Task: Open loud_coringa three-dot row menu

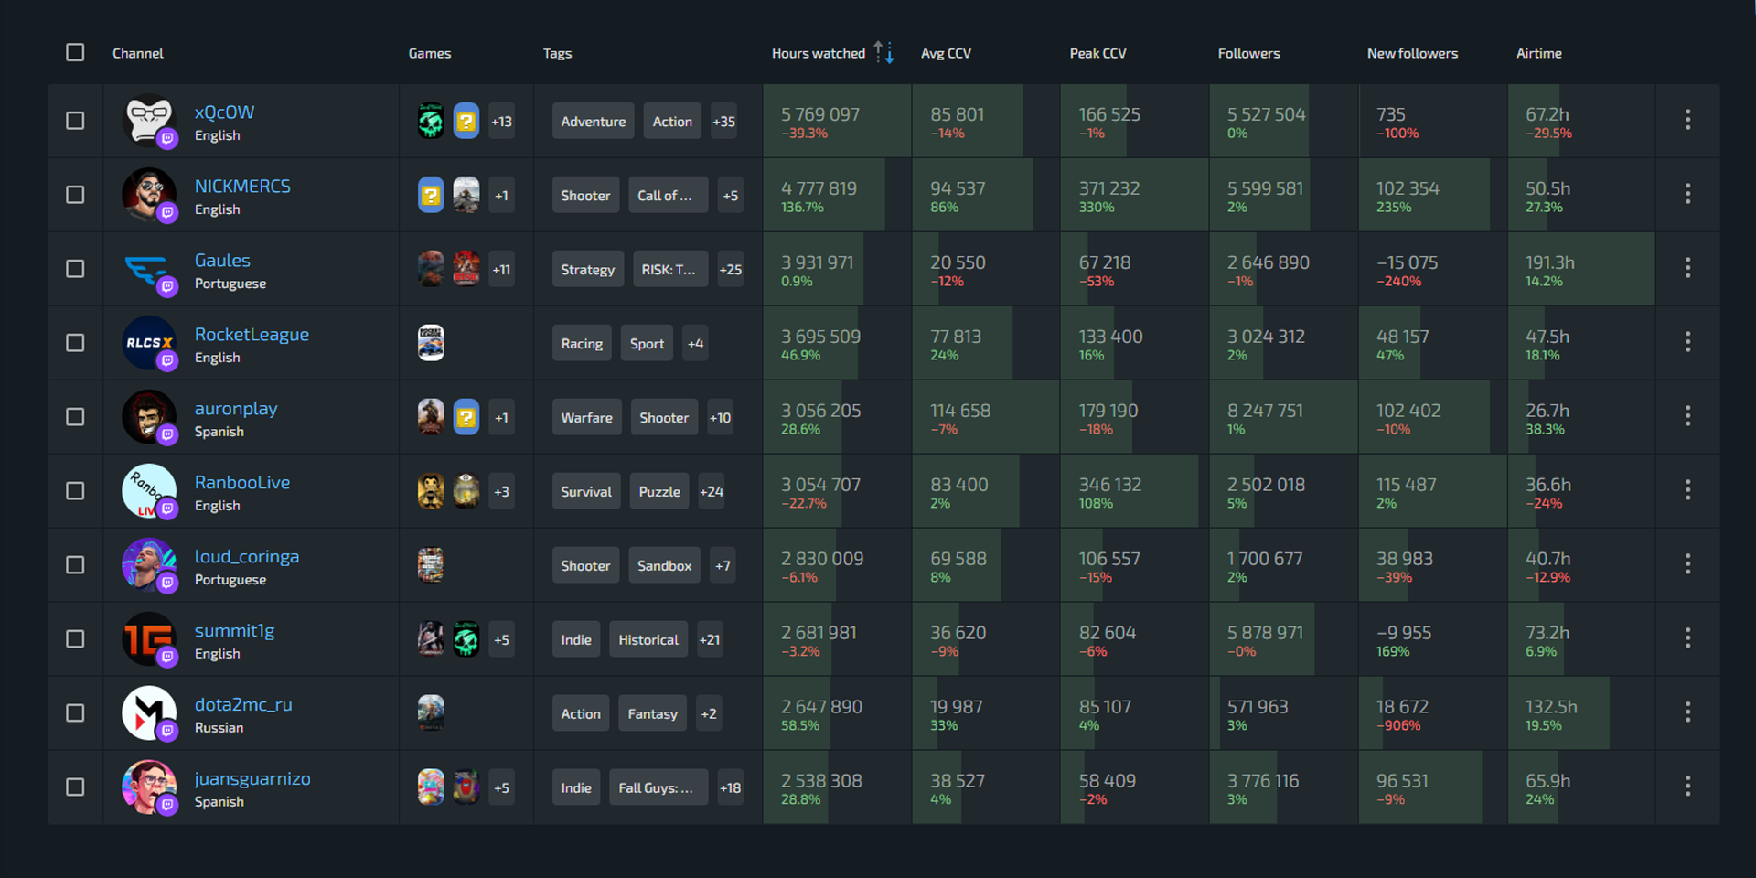Action: coord(1687,564)
